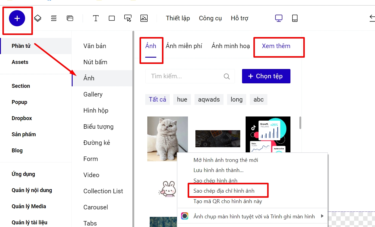375x227 pixels.
Task: Click the button element cursor icon
Action: 128,19
